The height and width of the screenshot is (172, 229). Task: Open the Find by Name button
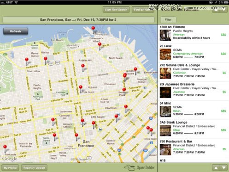[x=143, y=10]
